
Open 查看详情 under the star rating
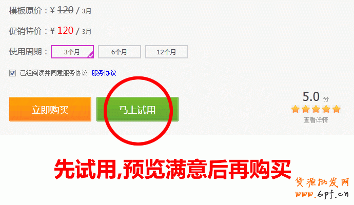click(316, 120)
